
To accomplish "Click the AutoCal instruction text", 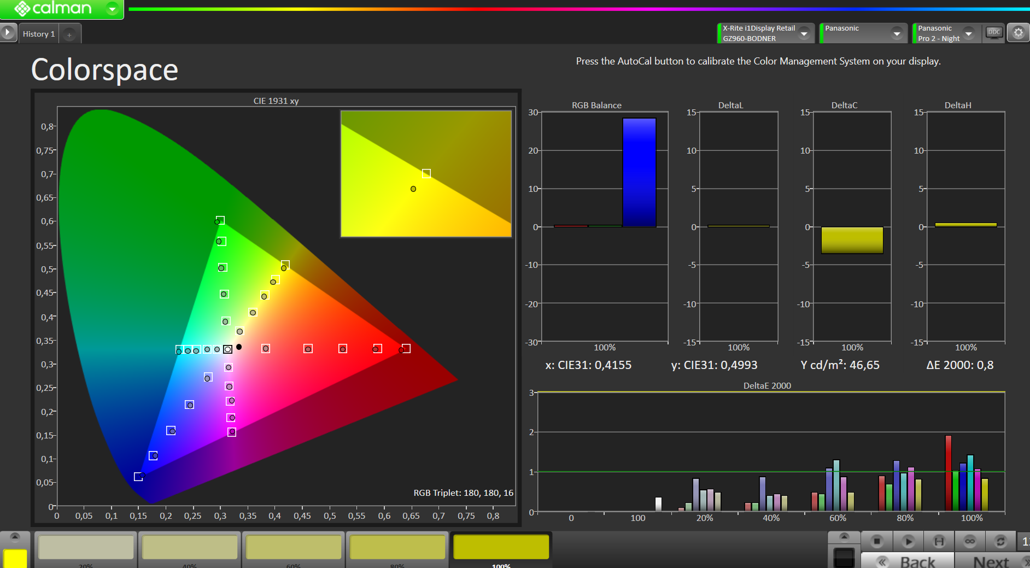I will click(x=758, y=61).
